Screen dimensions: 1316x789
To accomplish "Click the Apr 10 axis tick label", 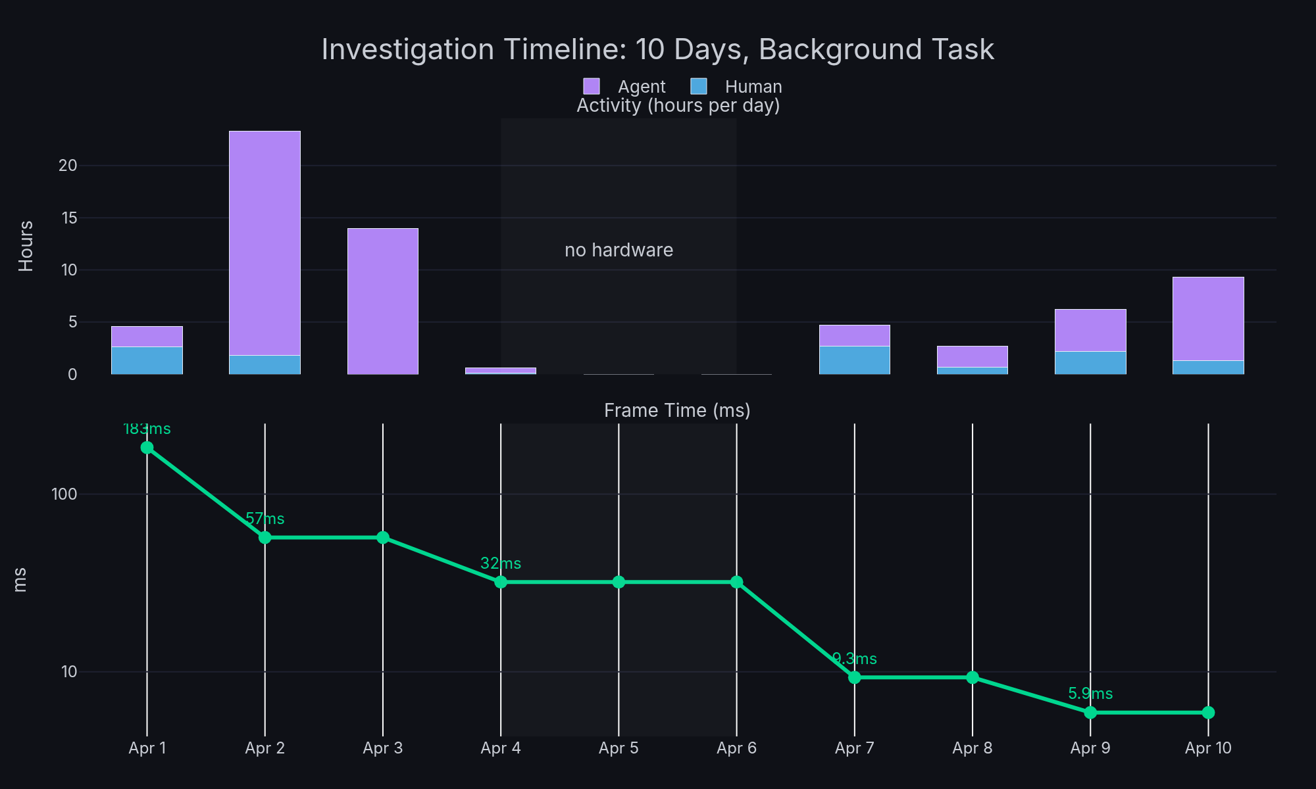I will [1208, 748].
